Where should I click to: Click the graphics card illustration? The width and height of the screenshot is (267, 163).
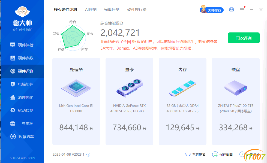130,88
